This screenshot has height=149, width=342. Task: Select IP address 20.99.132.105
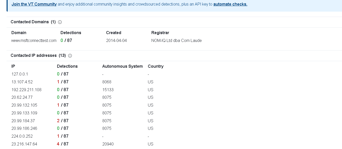(x=24, y=105)
